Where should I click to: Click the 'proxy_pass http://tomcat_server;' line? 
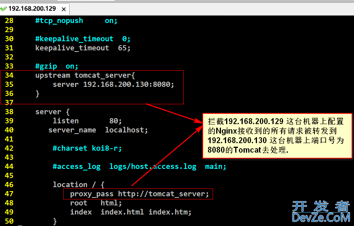[139, 194]
